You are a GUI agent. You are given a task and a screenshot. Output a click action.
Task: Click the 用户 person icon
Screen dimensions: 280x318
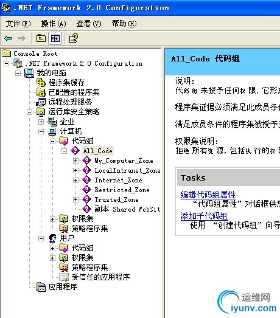coord(52,238)
